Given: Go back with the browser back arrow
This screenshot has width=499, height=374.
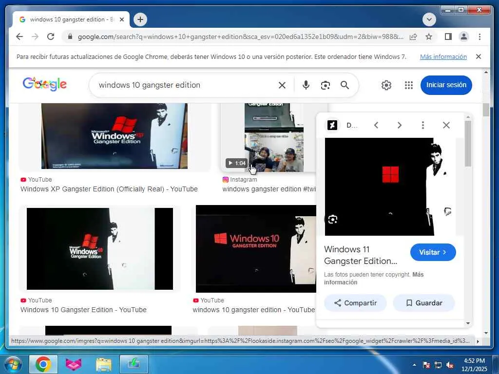Looking at the screenshot, I should pyautogui.click(x=19, y=37).
